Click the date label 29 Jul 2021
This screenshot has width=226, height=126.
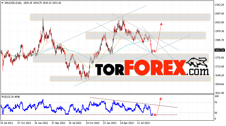point(7,123)
